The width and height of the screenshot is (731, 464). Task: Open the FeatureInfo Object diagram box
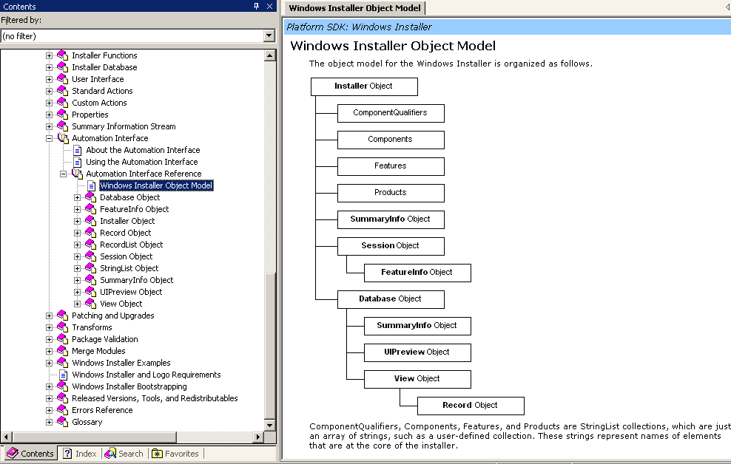pyautogui.click(x=417, y=273)
